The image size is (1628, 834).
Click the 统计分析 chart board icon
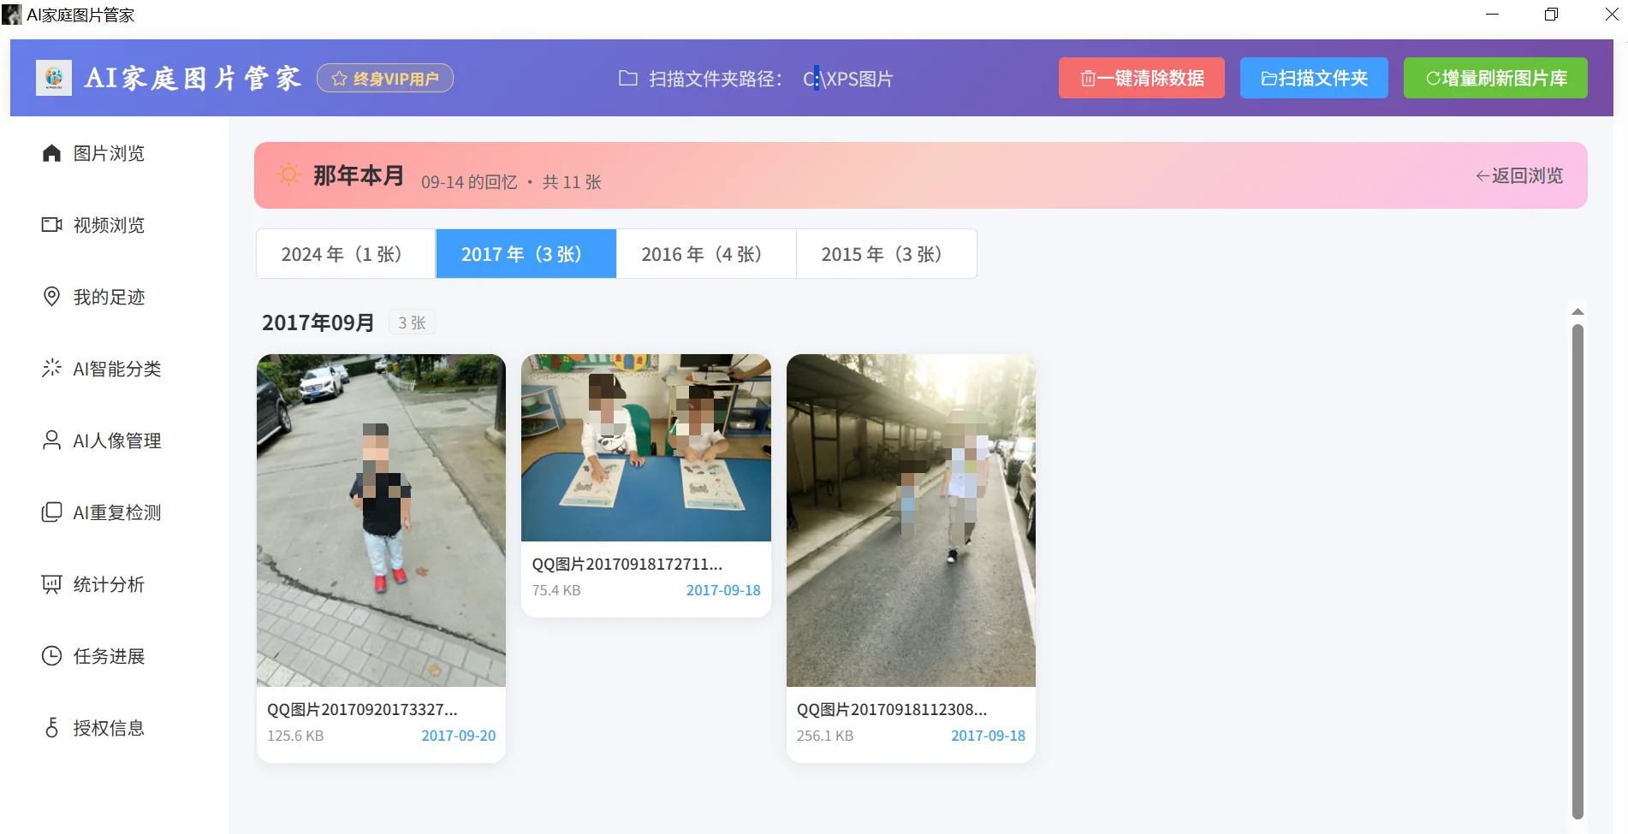point(51,584)
